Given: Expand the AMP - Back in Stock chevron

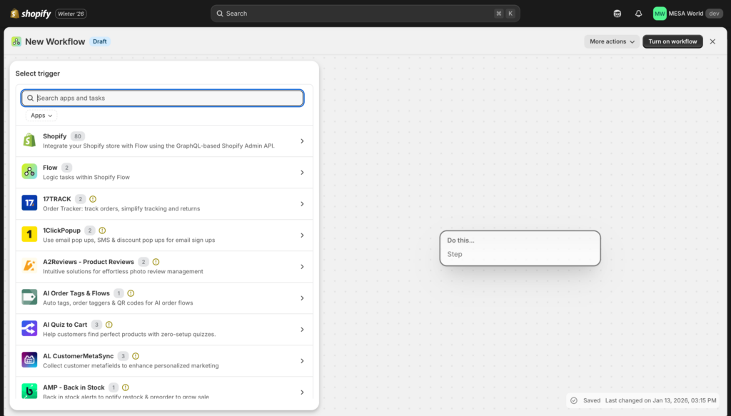Looking at the screenshot, I should [302, 392].
